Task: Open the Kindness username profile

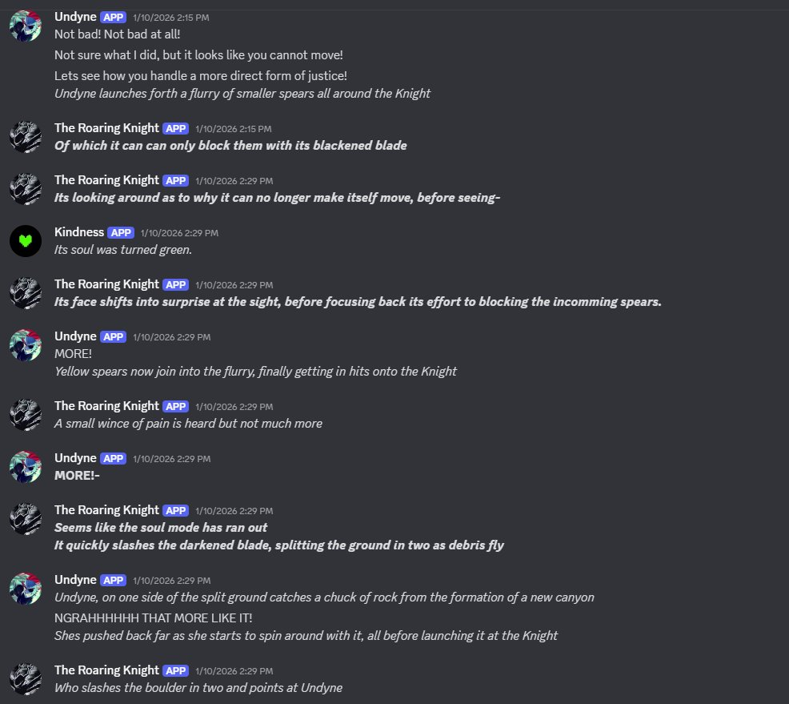Action: pos(78,232)
